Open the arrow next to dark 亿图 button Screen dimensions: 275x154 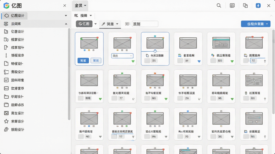[95, 24]
